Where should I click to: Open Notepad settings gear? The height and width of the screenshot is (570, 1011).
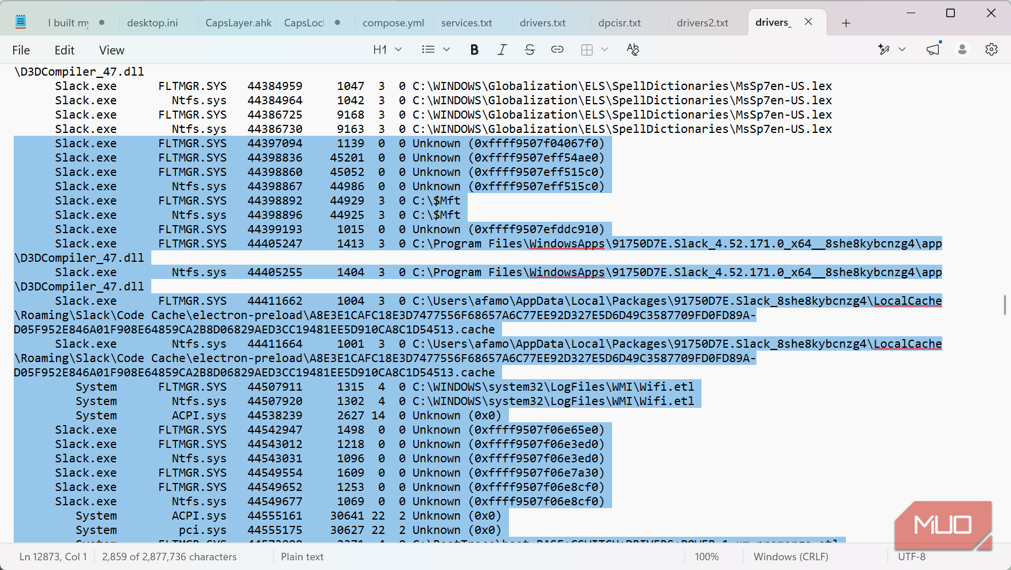[992, 50]
